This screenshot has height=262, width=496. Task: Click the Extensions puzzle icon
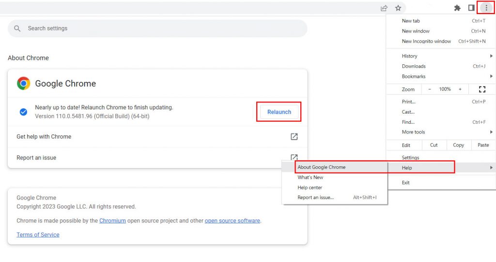[457, 8]
